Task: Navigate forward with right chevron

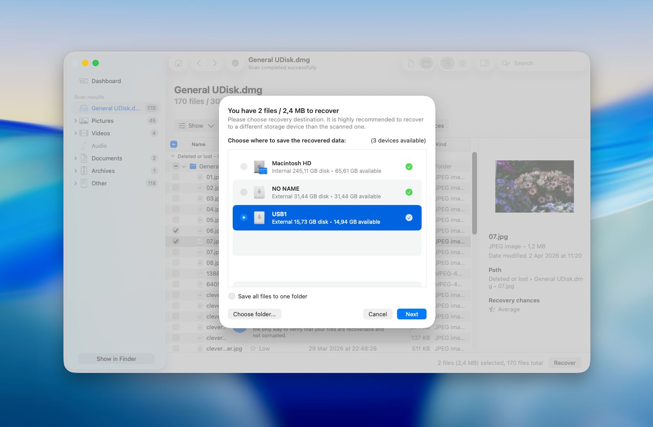Action: pyautogui.click(x=215, y=63)
